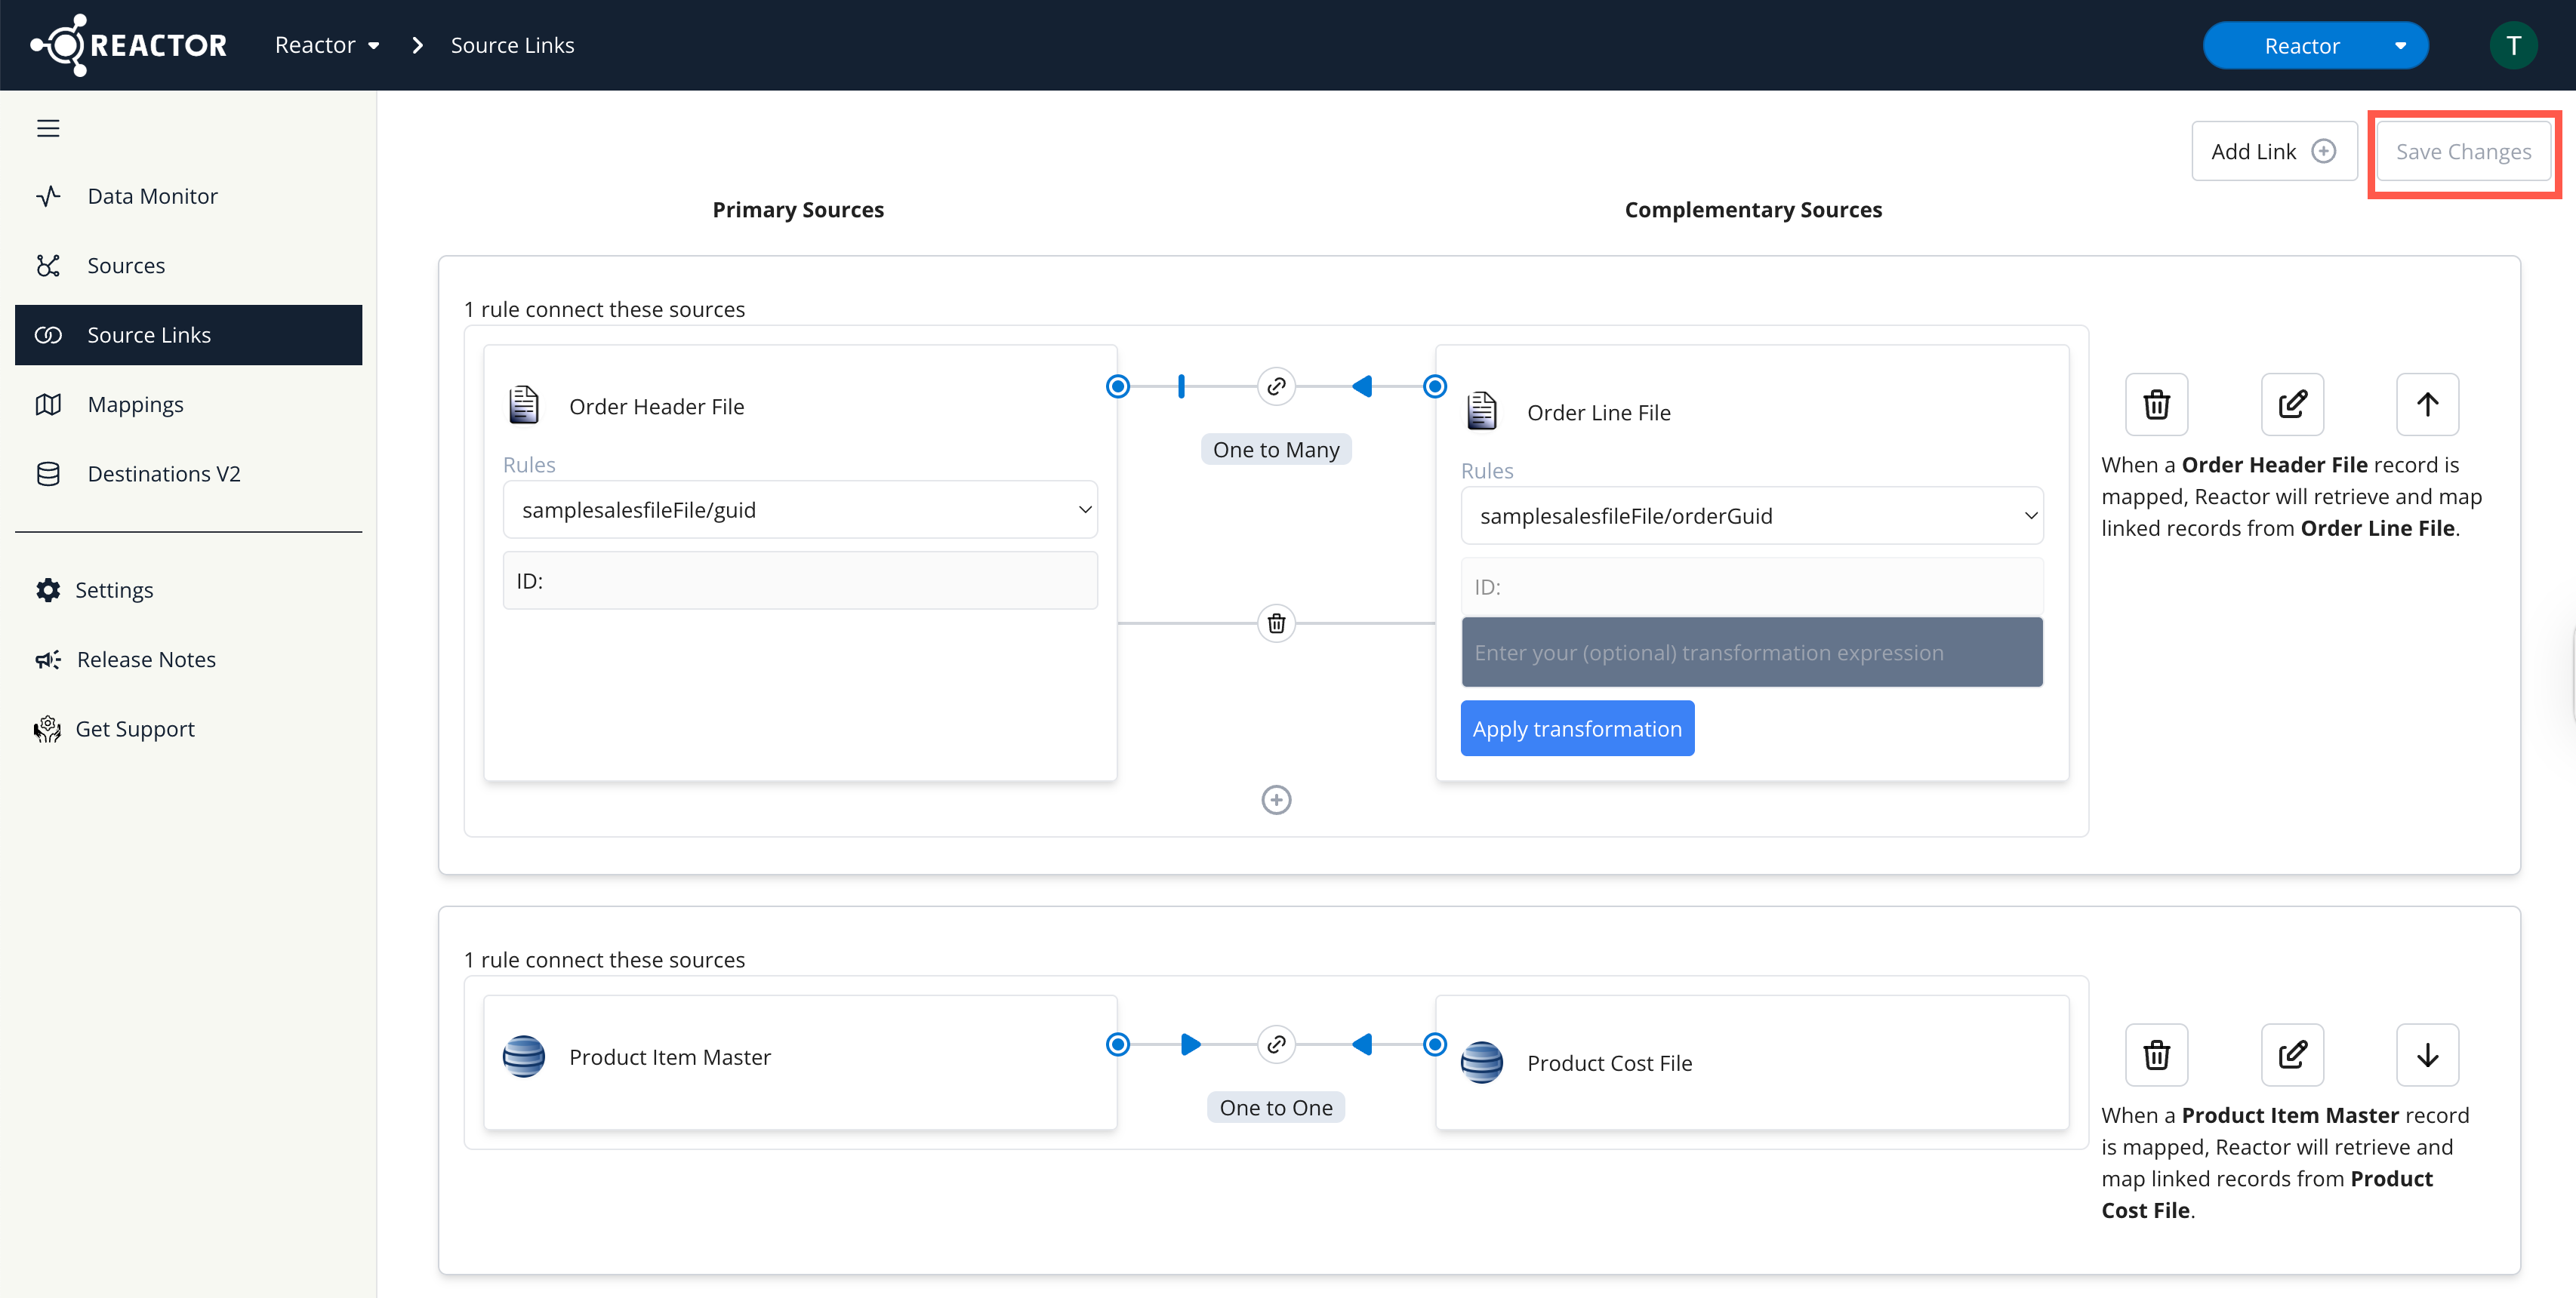This screenshot has width=2576, height=1298.
Task: Click the Settings gear icon
Action: (48, 589)
